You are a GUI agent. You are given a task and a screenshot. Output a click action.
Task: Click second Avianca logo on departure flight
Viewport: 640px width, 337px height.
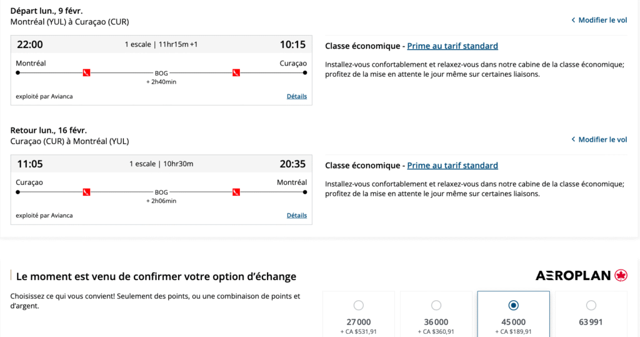coord(236,73)
